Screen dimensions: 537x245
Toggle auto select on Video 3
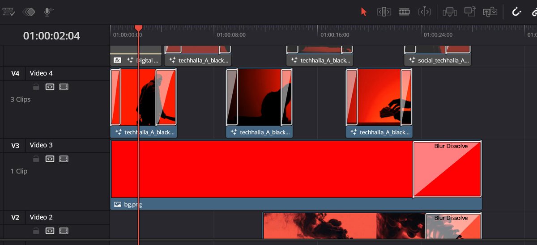point(50,159)
